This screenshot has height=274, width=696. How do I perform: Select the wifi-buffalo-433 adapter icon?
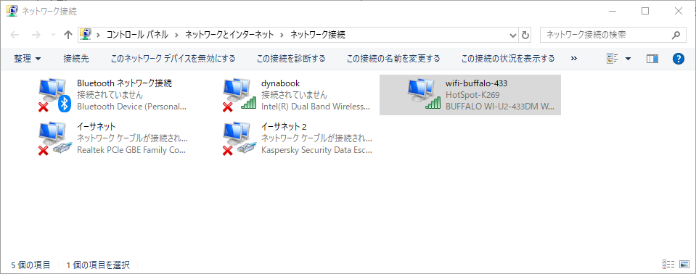[424, 94]
